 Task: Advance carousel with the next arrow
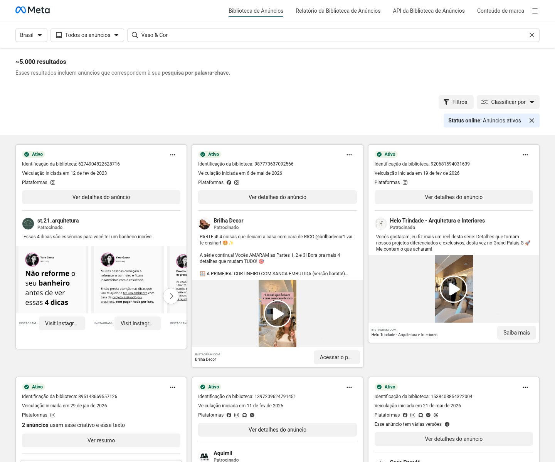pyautogui.click(x=171, y=296)
